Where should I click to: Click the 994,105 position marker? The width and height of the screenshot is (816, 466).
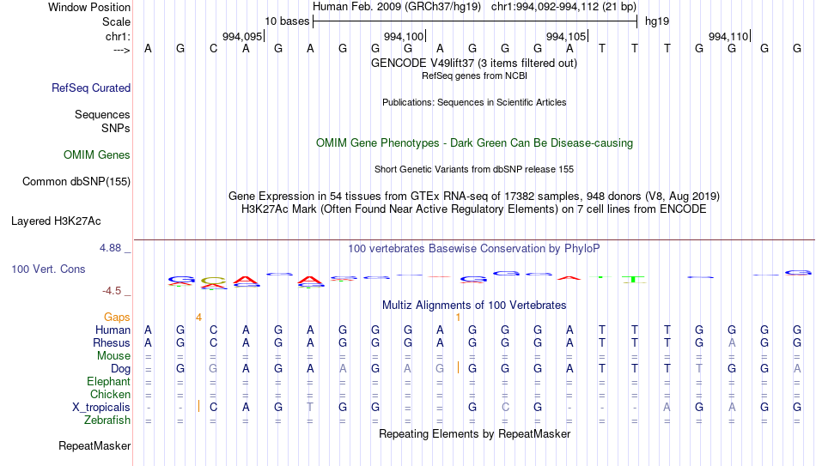[x=567, y=36]
